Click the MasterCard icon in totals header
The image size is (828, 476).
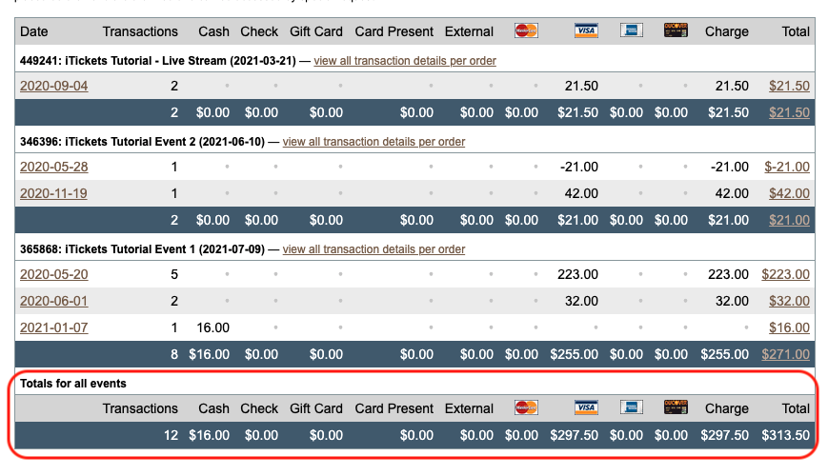(526, 407)
